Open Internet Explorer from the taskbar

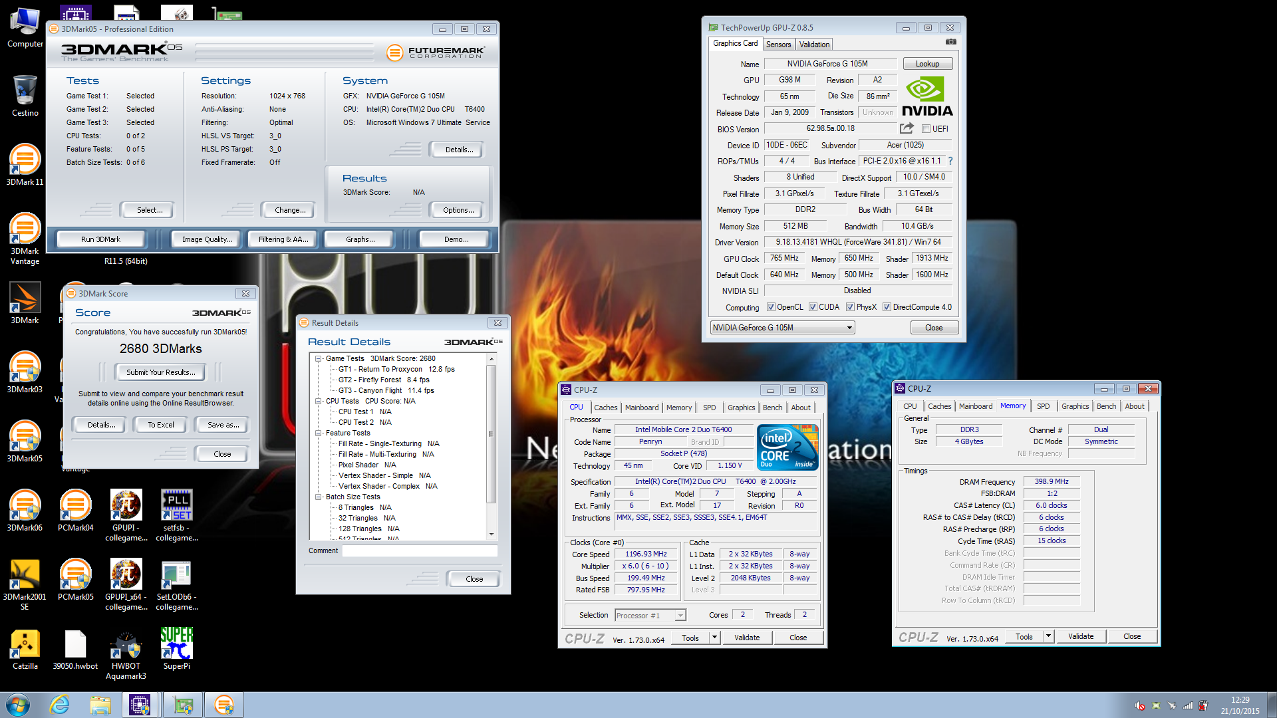pyautogui.click(x=60, y=705)
